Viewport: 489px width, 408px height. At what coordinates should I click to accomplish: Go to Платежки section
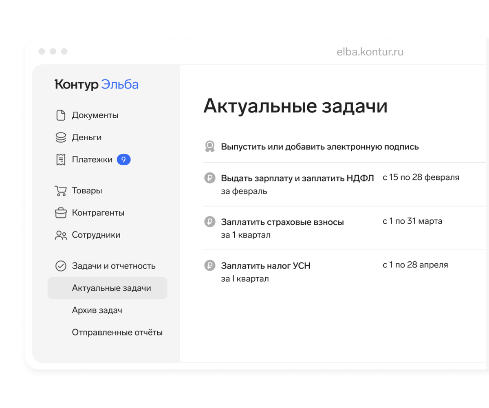tap(92, 160)
